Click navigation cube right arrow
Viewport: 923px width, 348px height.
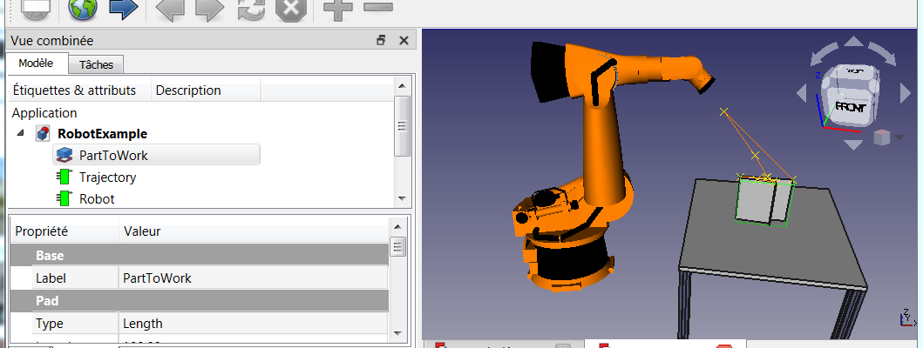pos(906,93)
